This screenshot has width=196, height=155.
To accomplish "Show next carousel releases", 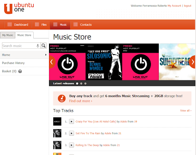I will 192,62.
